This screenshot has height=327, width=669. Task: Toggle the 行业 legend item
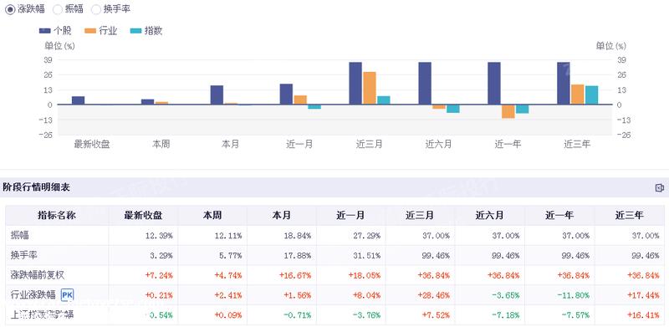pos(100,31)
